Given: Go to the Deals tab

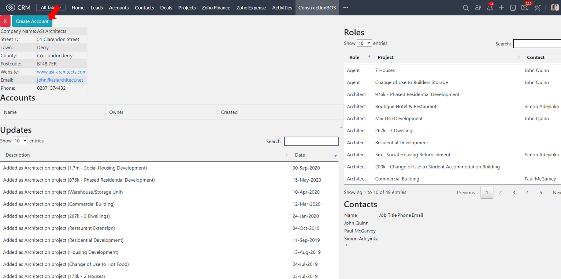Looking at the screenshot, I should coord(166,8).
